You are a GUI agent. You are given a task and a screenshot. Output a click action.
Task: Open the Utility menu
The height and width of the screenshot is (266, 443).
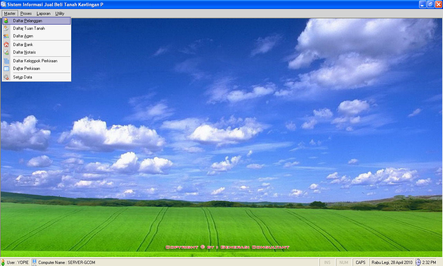tap(60, 13)
